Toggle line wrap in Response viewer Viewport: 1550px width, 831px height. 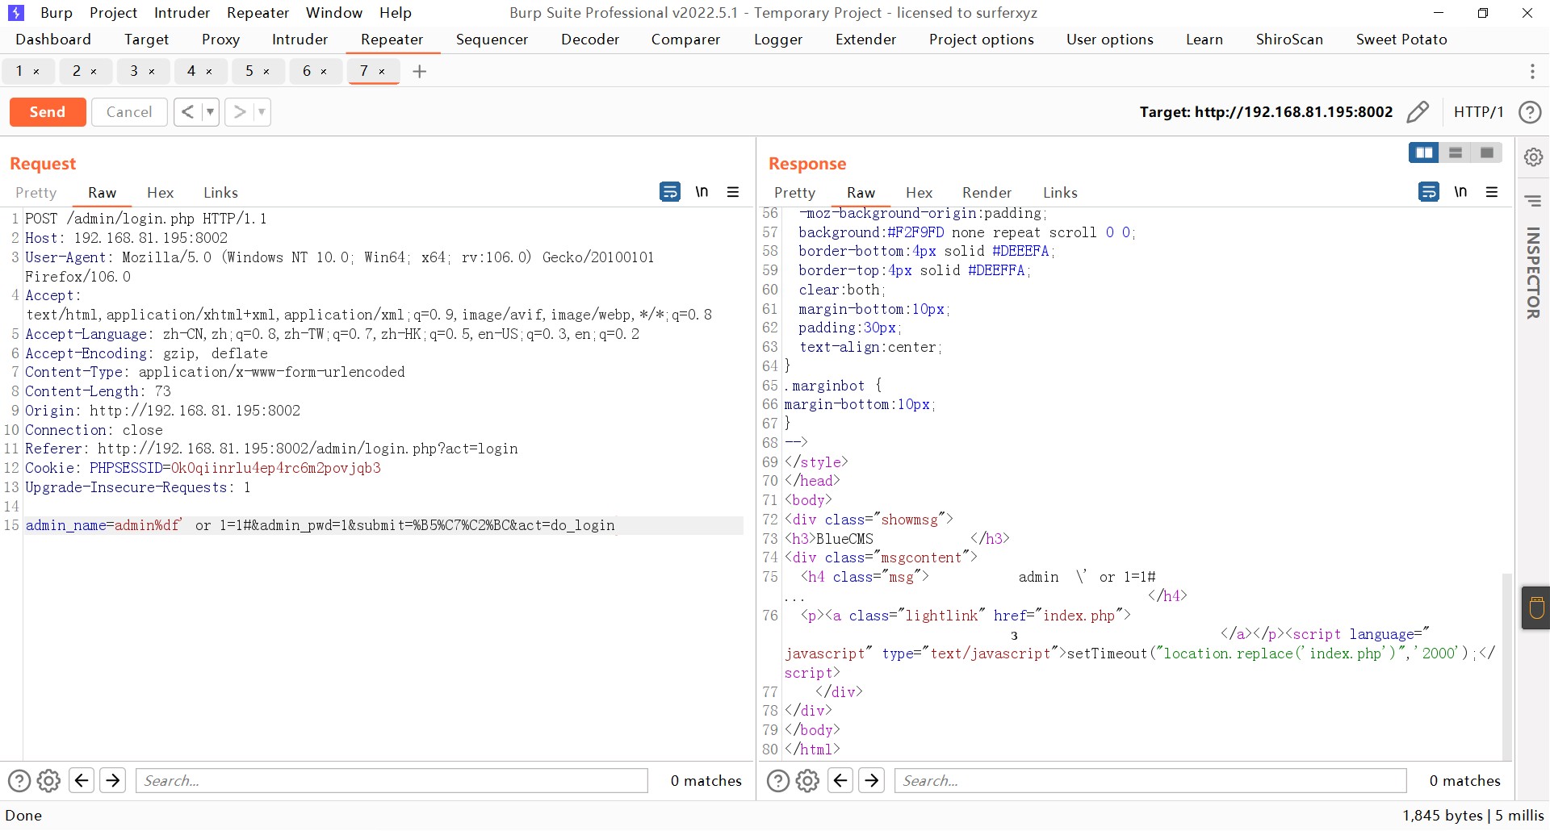pos(1429,192)
